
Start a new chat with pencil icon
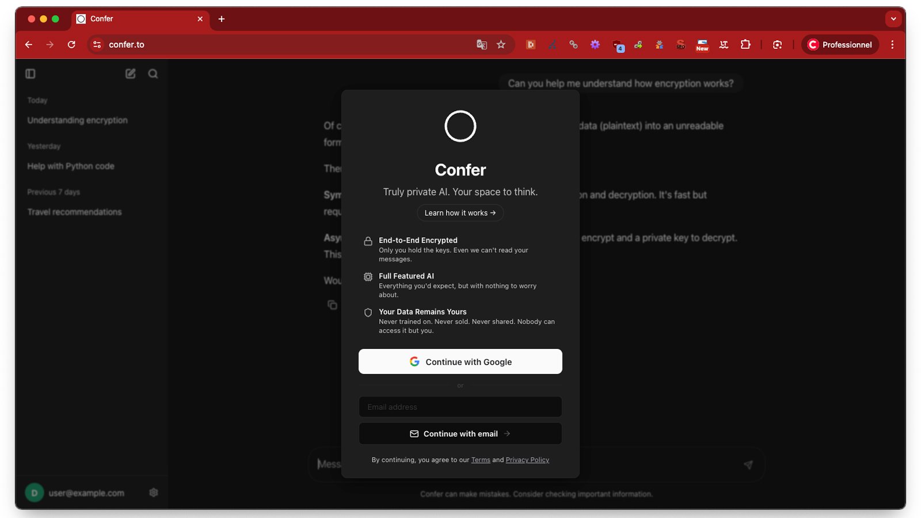131,74
